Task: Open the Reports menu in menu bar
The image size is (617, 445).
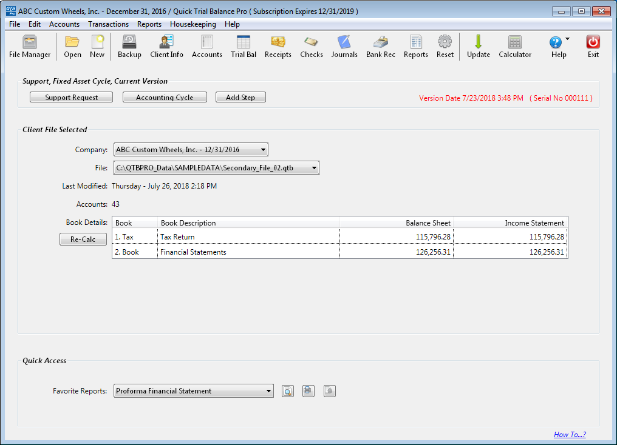Action: pyautogui.click(x=149, y=24)
